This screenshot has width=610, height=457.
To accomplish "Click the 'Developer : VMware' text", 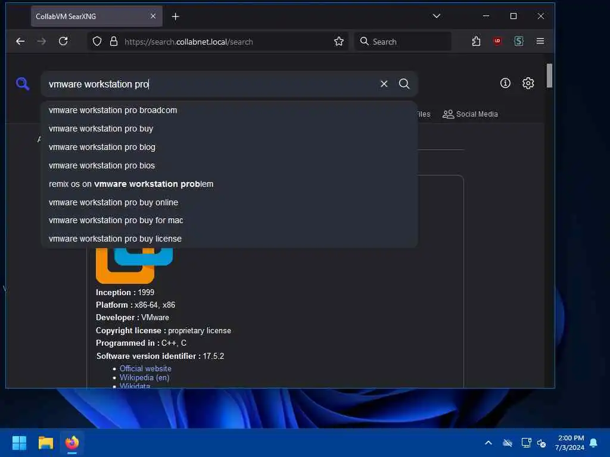I will [132, 318].
